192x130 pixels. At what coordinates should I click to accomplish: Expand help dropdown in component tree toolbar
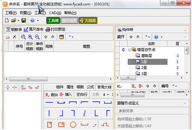point(162,37)
